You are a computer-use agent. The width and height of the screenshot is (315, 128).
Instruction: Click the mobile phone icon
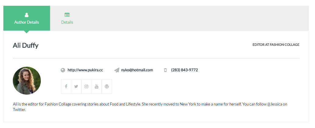point(165,70)
